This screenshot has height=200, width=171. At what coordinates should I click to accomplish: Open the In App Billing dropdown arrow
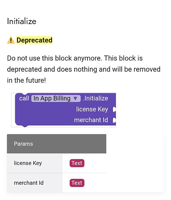pos(75,99)
